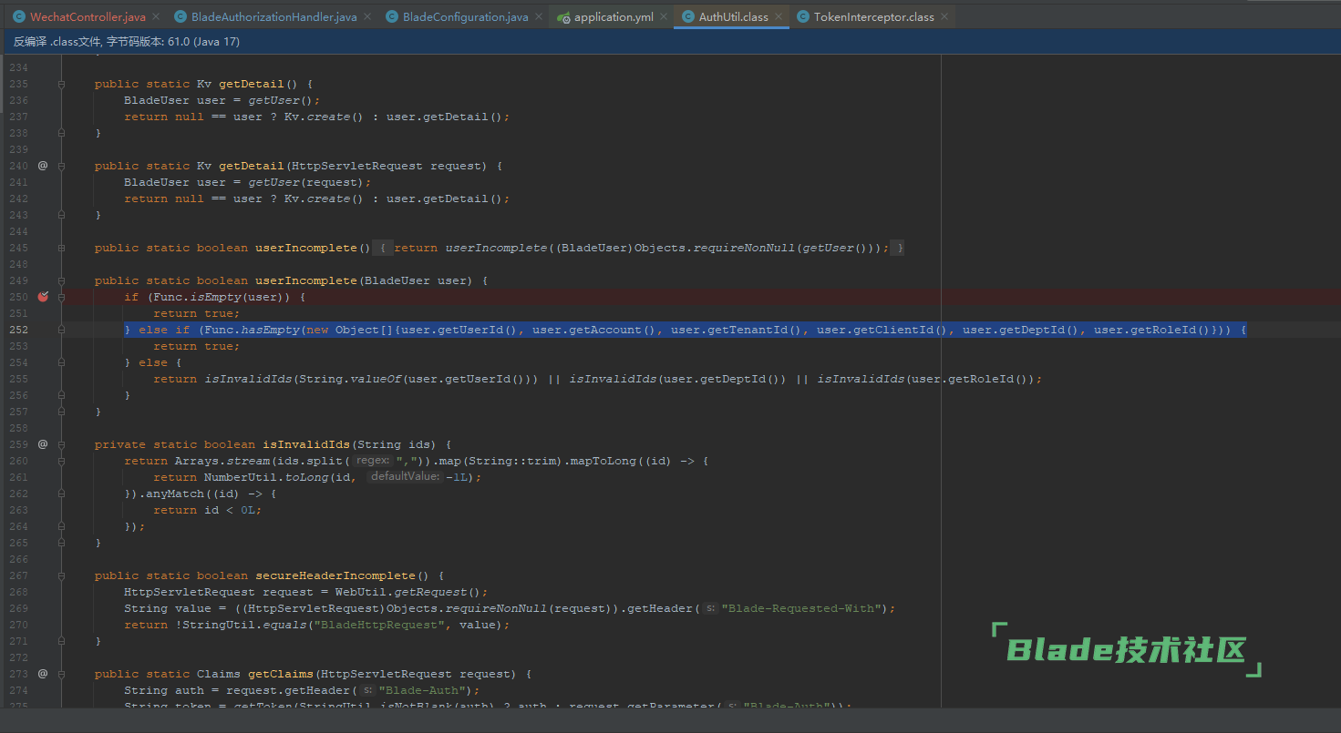This screenshot has height=733, width=1341.
Task: Collapse the getDetail() method on line 235
Action: (62, 84)
